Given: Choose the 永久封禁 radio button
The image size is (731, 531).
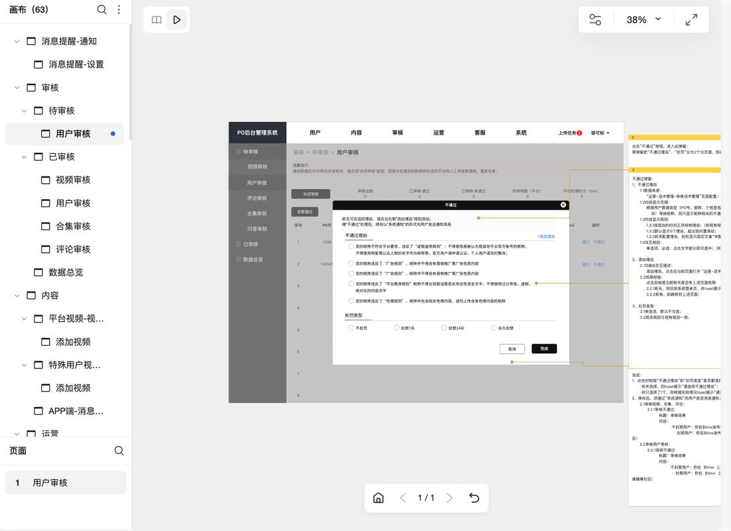Looking at the screenshot, I should click(493, 328).
